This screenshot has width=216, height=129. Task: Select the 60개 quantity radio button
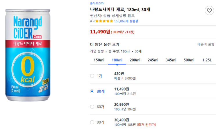(x=92, y=107)
